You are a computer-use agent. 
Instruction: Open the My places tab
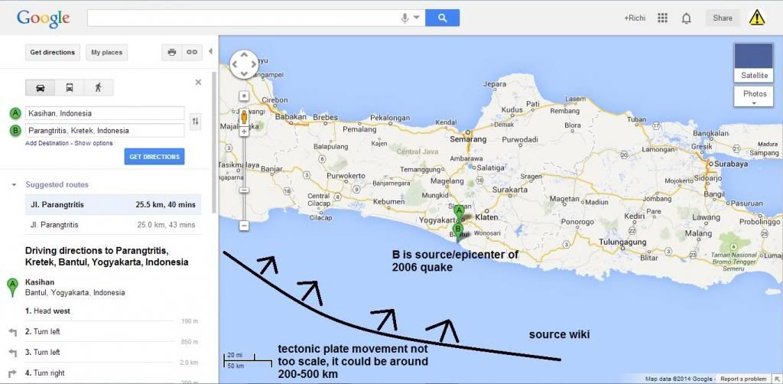coord(106,52)
